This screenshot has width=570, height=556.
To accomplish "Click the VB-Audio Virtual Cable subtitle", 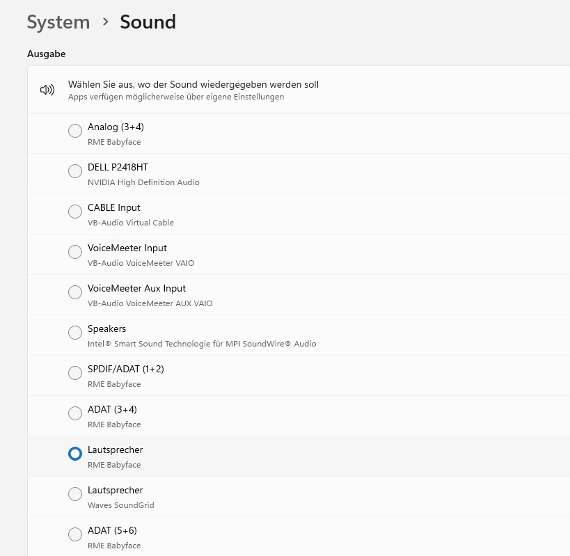I will [x=131, y=223].
